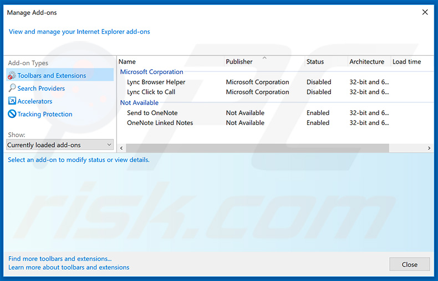
Task: Collapse the Not Available group header
Action: click(x=139, y=102)
